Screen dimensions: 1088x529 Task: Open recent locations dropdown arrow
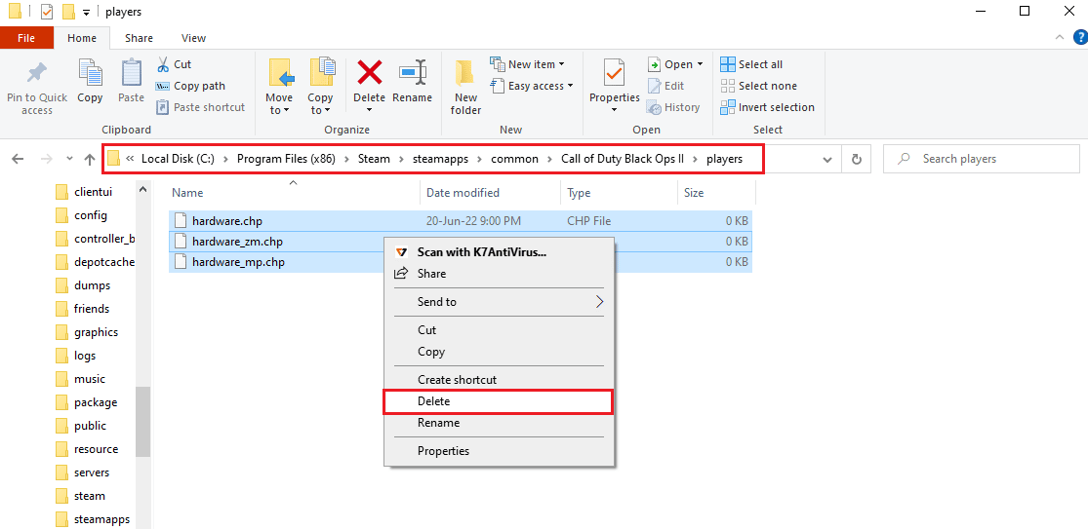click(69, 159)
